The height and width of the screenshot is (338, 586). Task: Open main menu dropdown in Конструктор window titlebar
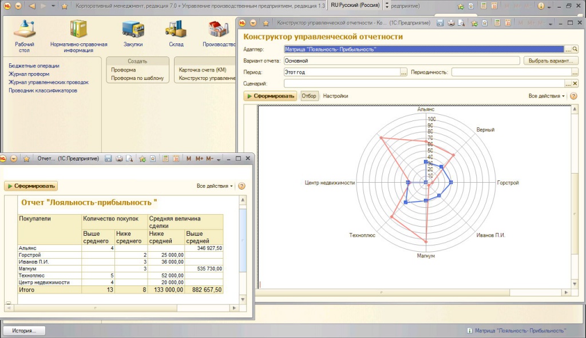[253, 23]
